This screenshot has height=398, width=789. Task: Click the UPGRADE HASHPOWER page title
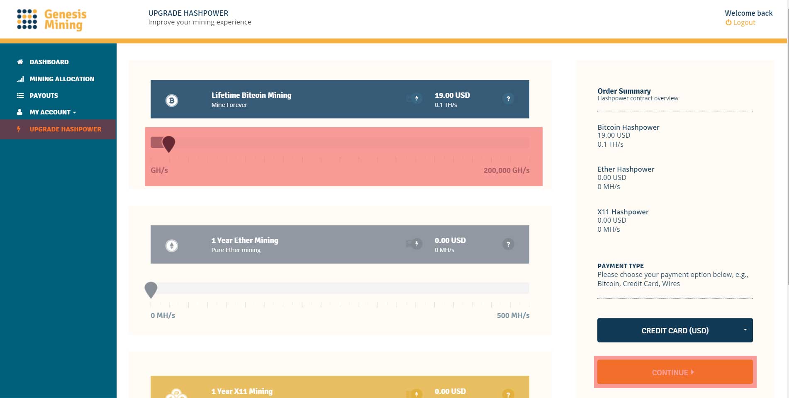tap(188, 13)
